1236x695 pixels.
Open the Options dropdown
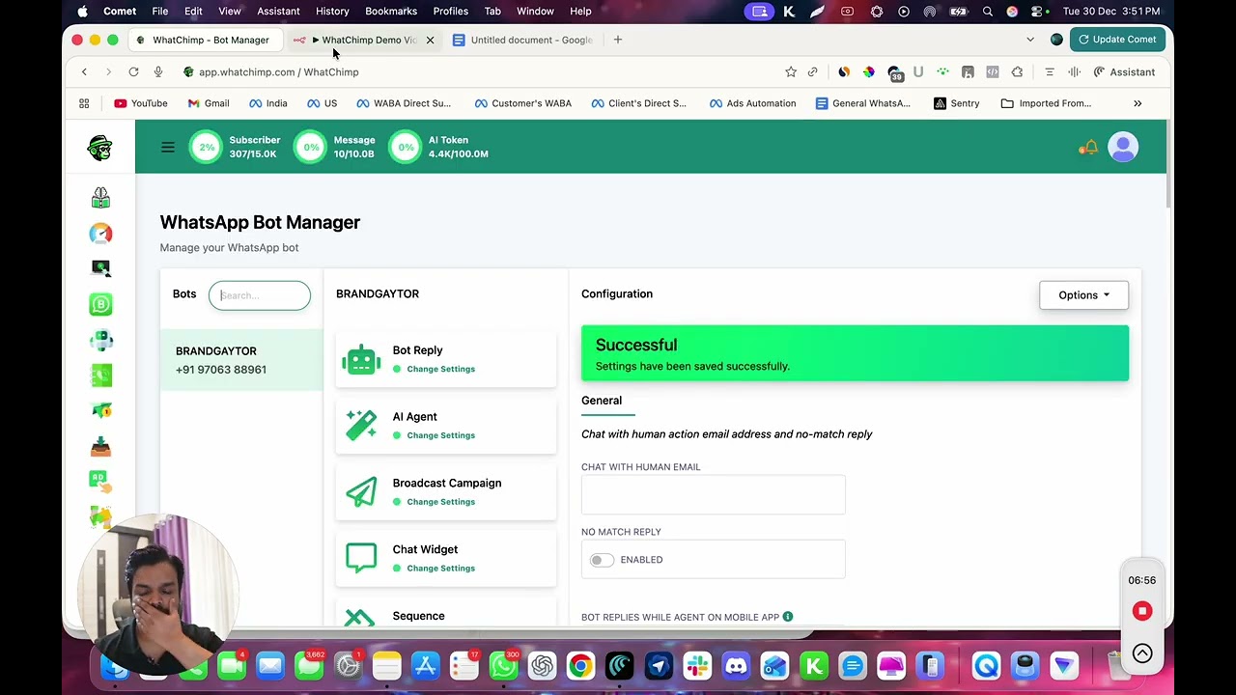[1083, 295]
